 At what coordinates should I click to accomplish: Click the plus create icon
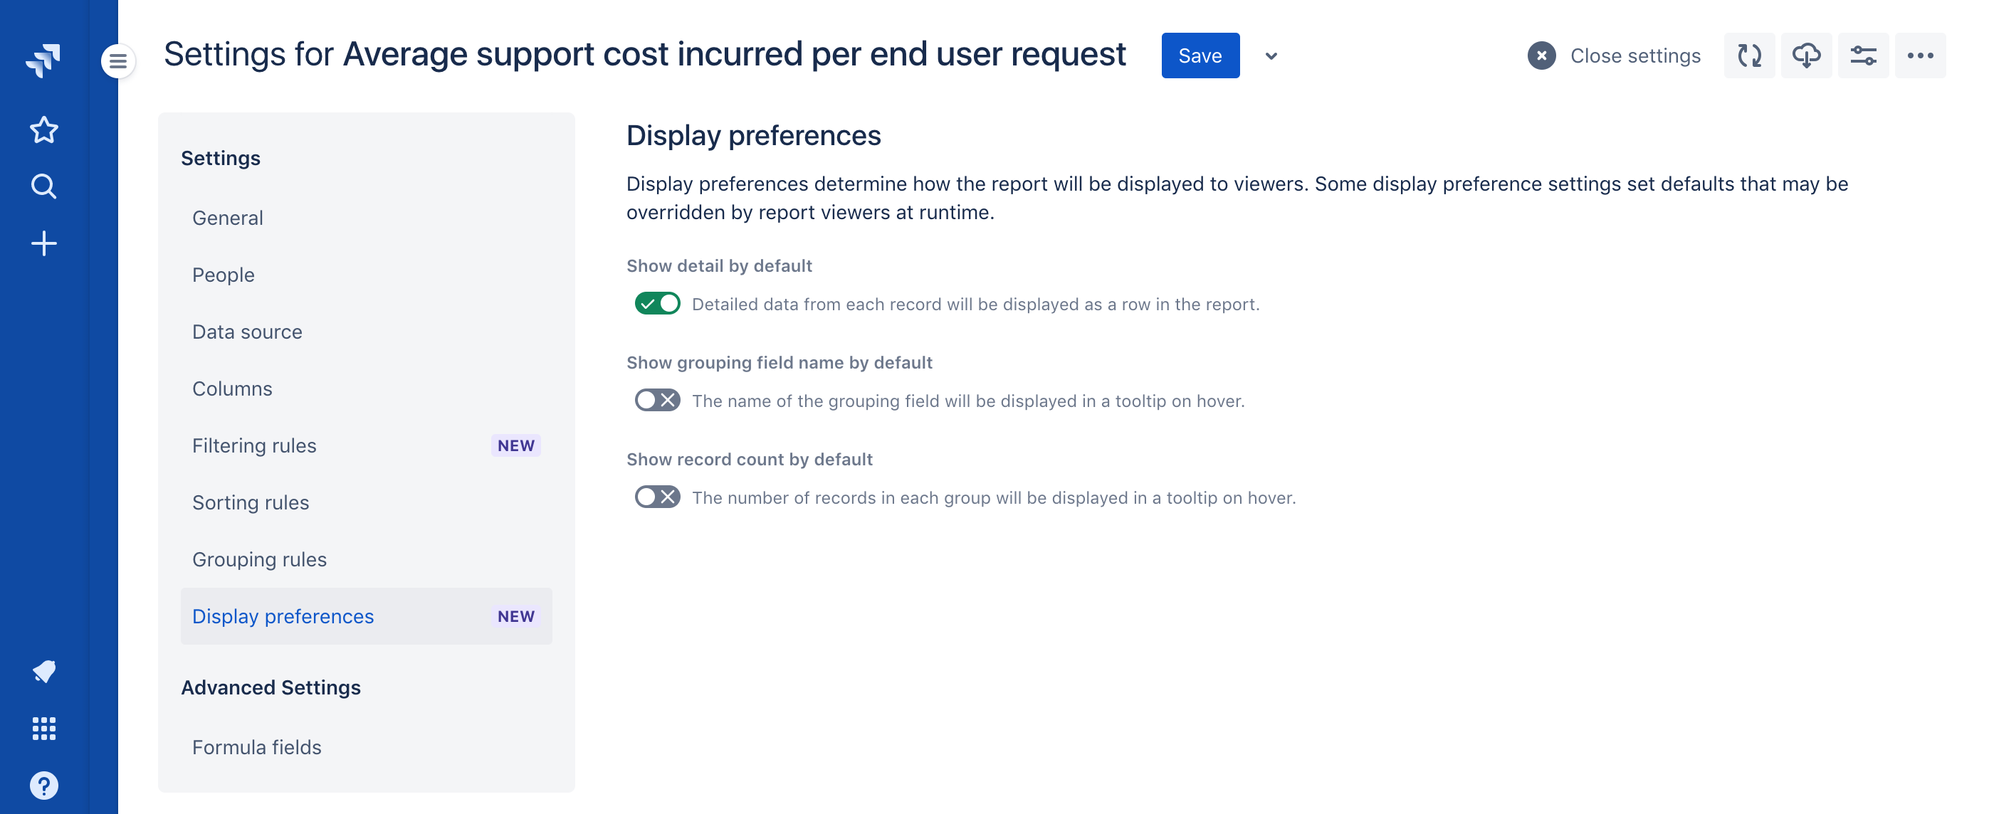click(44, 244)
